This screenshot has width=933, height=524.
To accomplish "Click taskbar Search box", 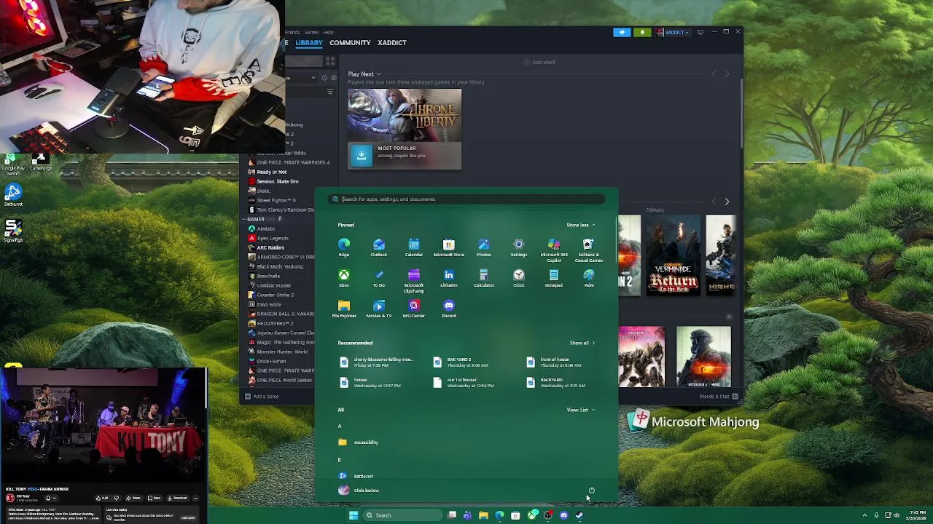I will click(402, 515).
